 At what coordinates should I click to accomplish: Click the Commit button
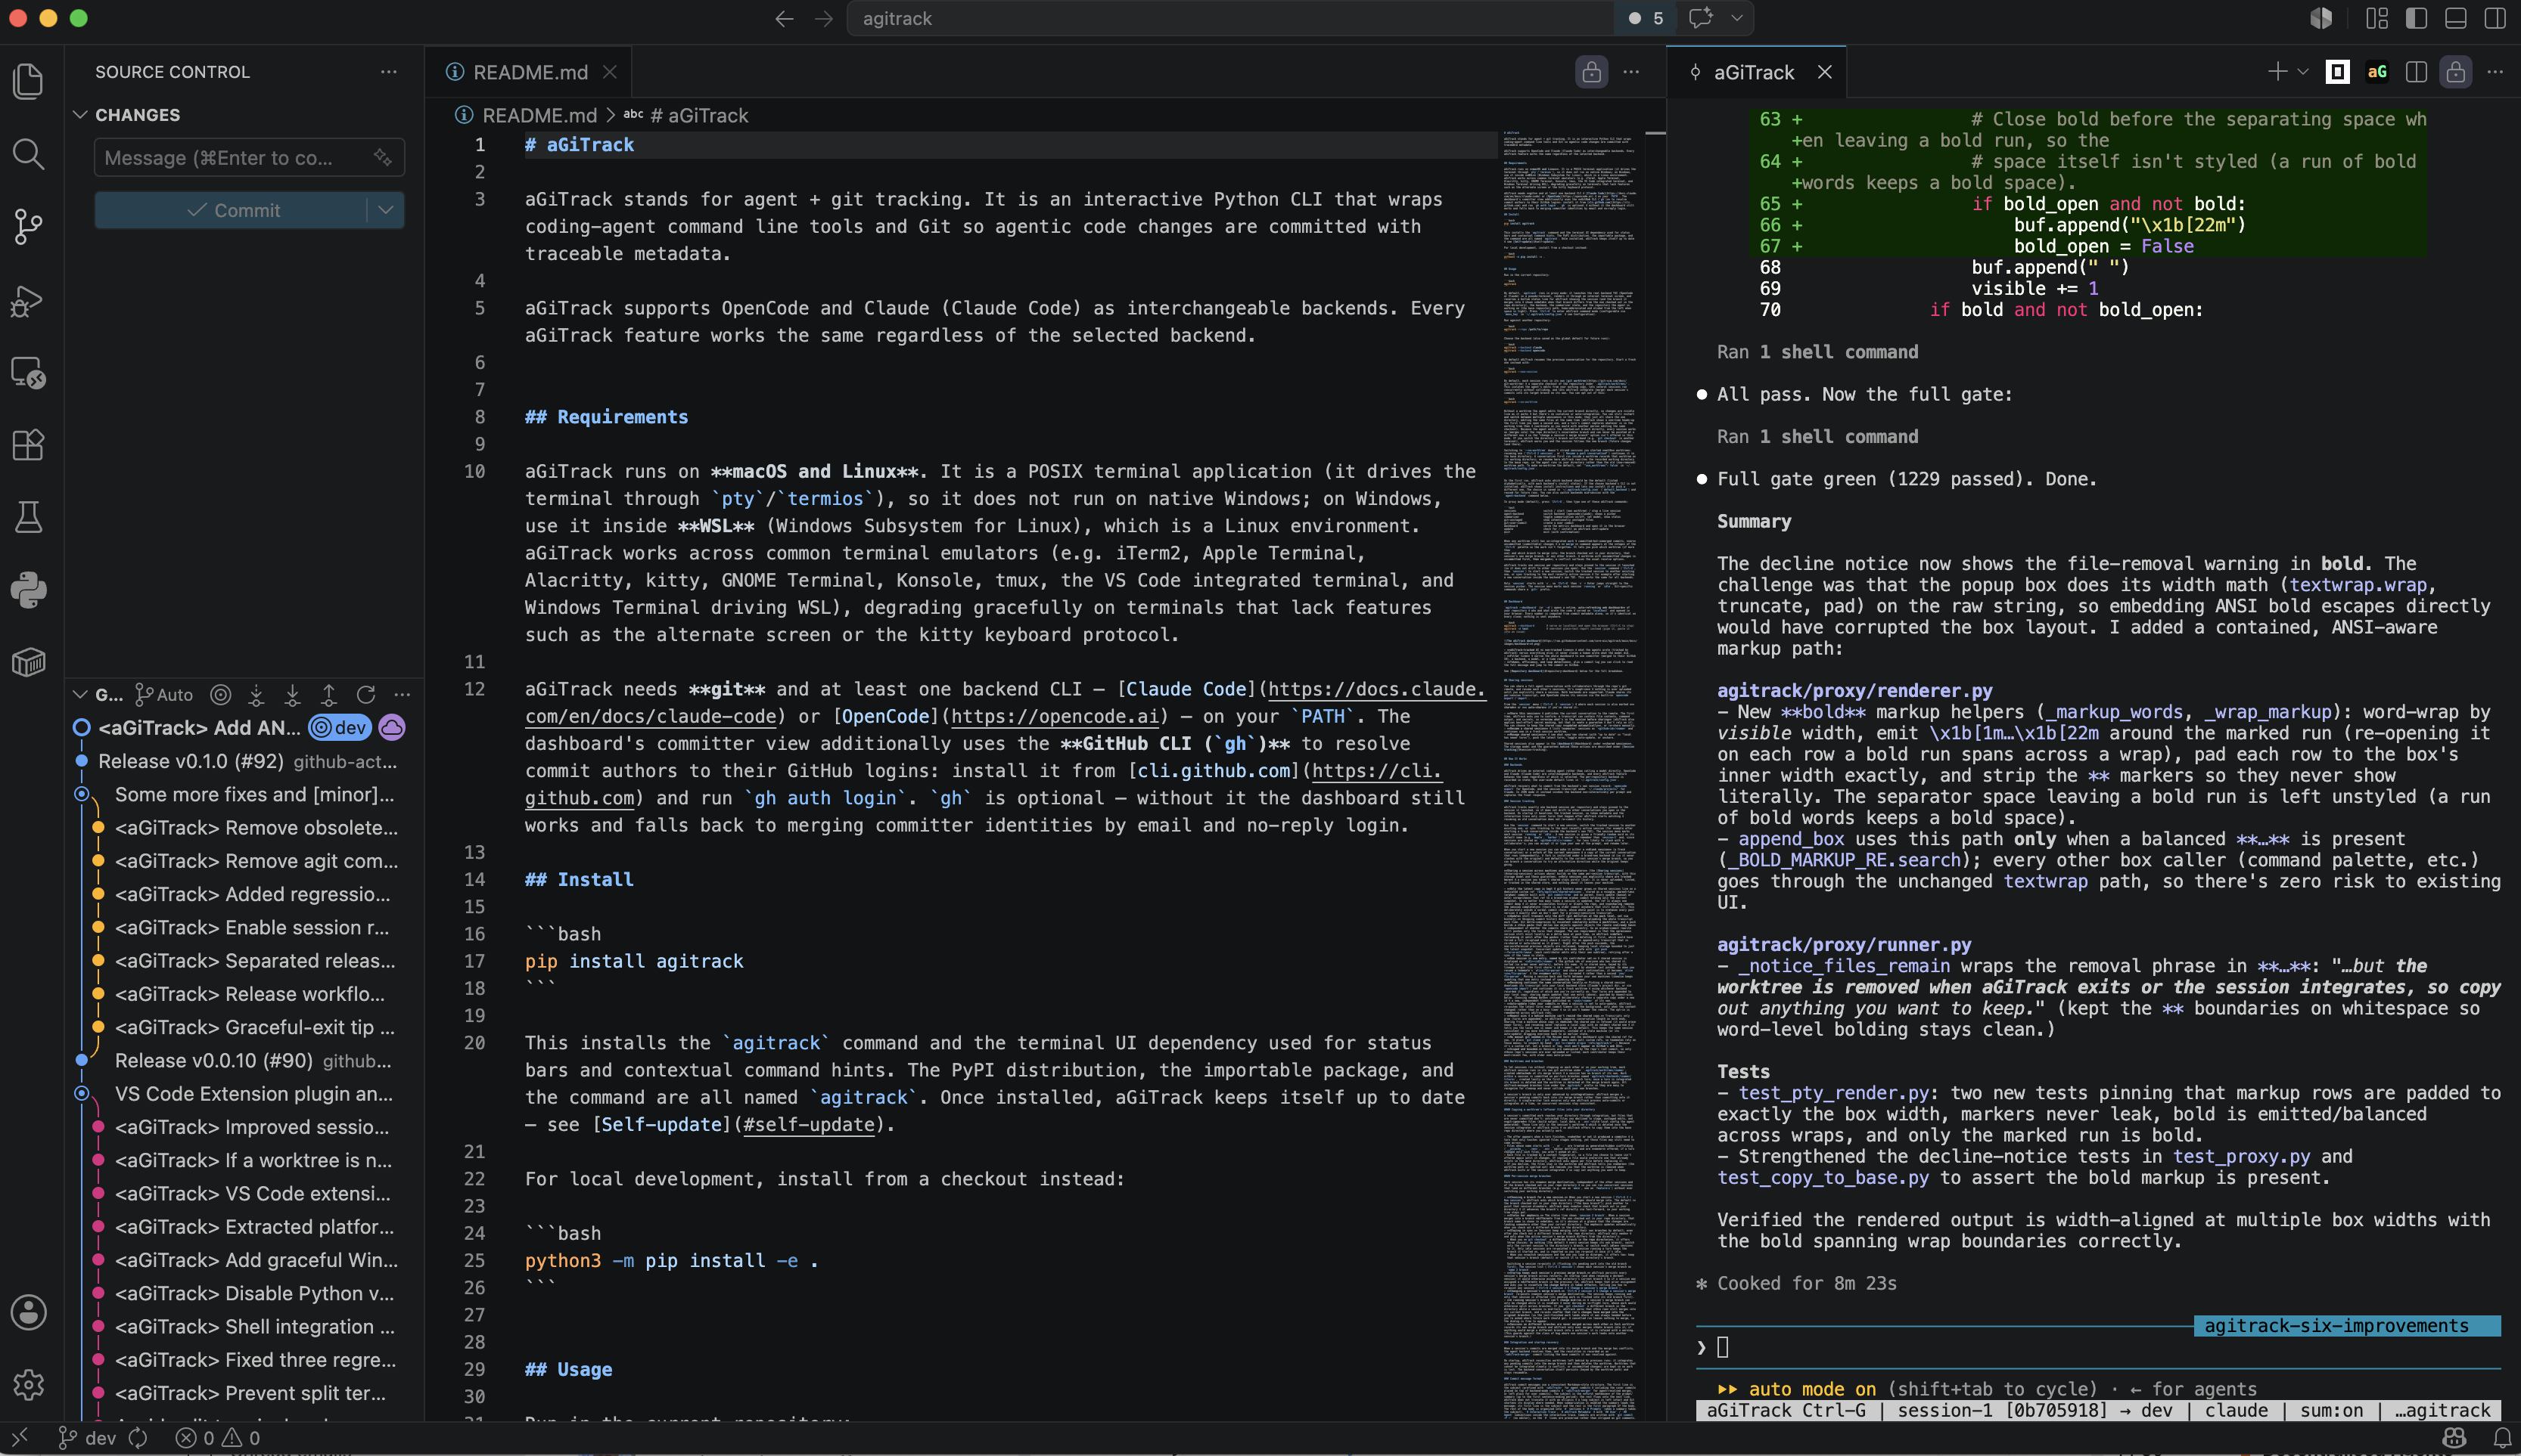[232, 210]
